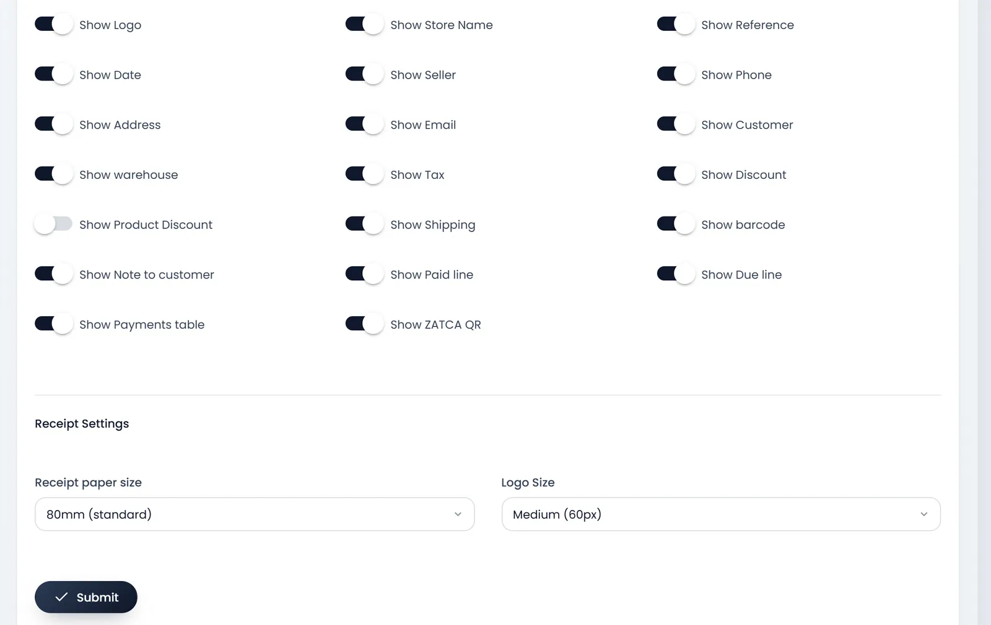Click the Show Payments table label
Image resolution: width=991 pixels, height=625 pixels.
tap(142, 325)
